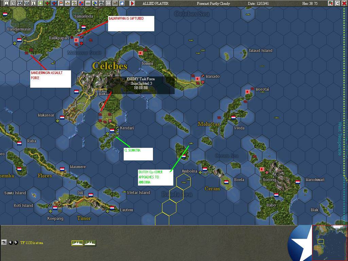
Task: Select the second ship icon in the bottom panel
Action: [90, 243]
